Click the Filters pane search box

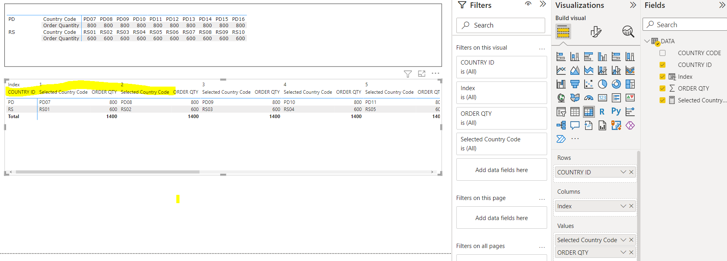[x=501, y=25]
